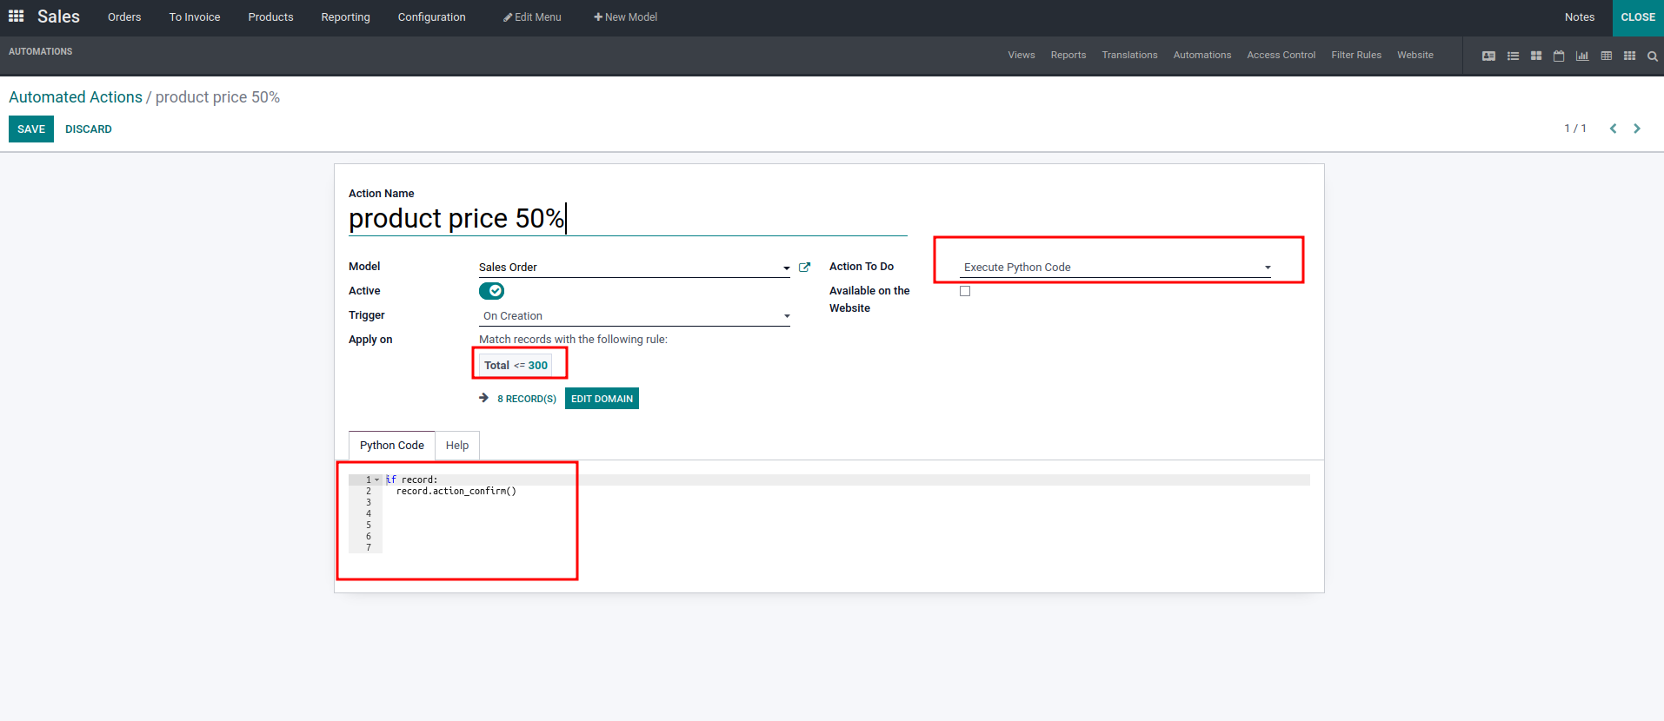This screenshot has width=1664, height=721.
Task: Go to previous record arrow
Action: [x=1613, y=129]
